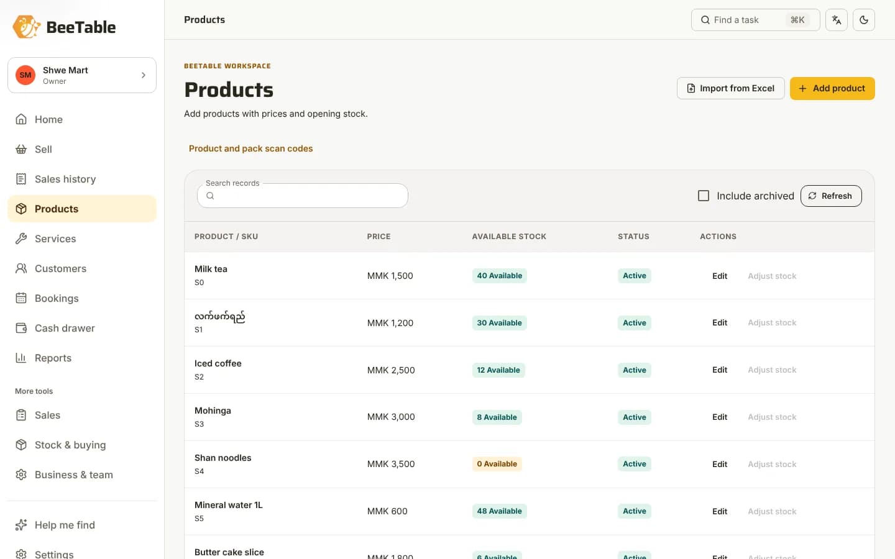Click the PRODUCT / SKU column header
This screenshot has height=559, width=895.
[226, 237]
